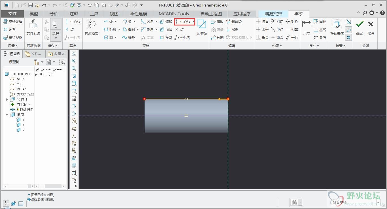Open File System (文件系统) import
The image size is (387, 209).
[33, 27]
